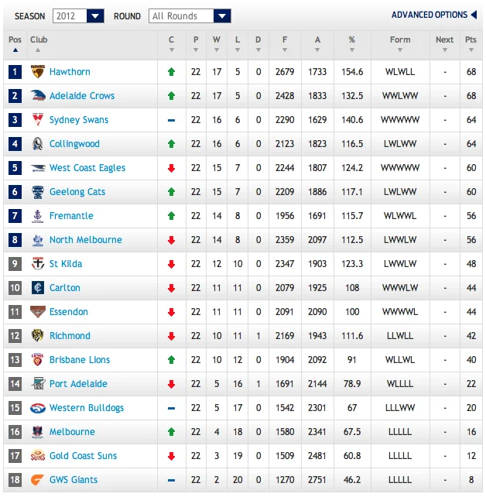Open the GWS Giants team link
This screenshot has width=486, height=497.
point(74,480)
